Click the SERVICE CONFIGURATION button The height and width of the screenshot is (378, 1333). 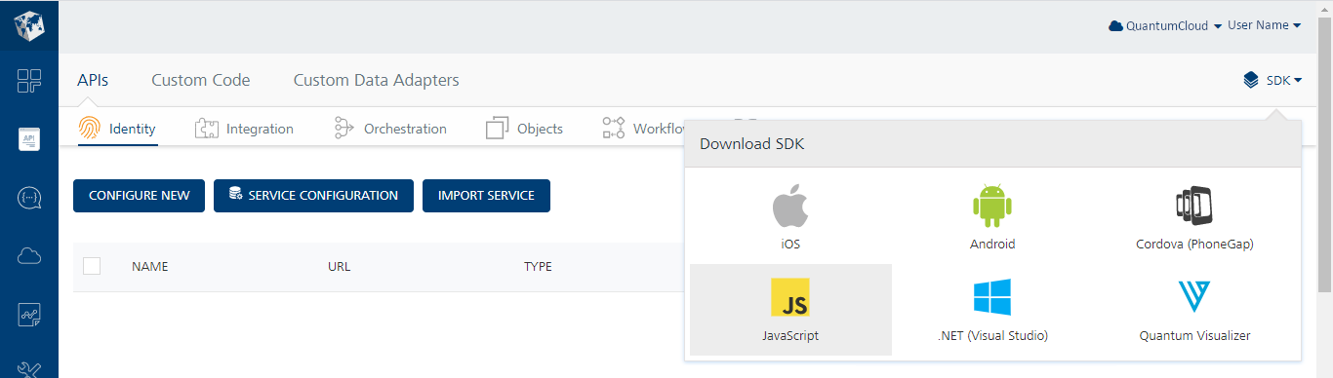pos(313,196)
